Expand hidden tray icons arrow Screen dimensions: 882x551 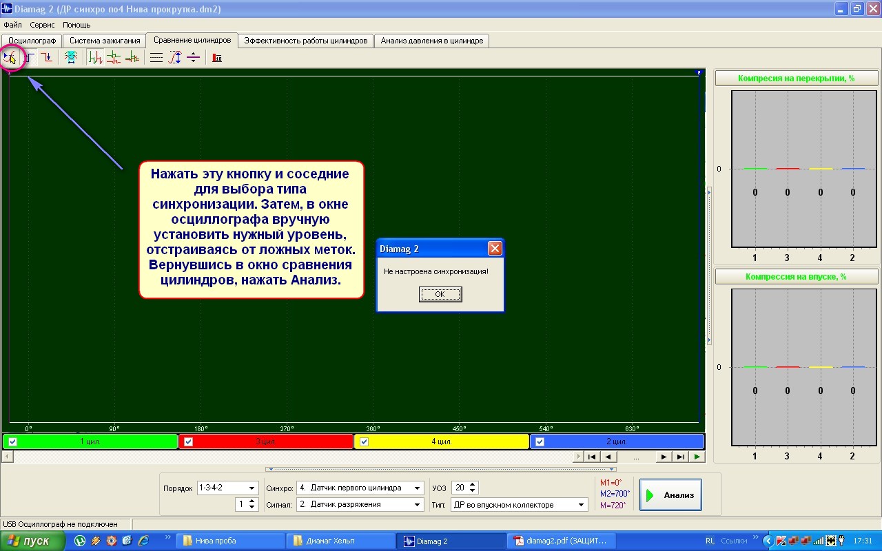[x=768, y=541]
